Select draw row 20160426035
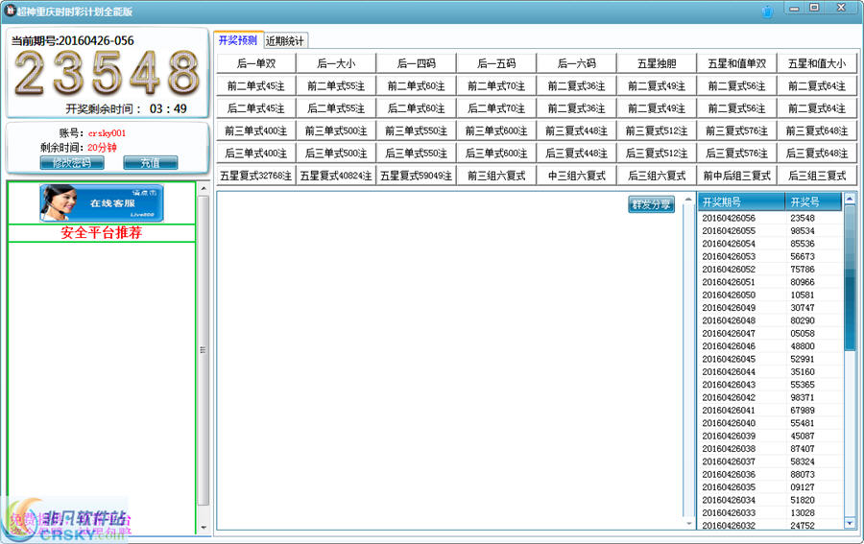Screen dimensions: 864x544 click(770, 487)
